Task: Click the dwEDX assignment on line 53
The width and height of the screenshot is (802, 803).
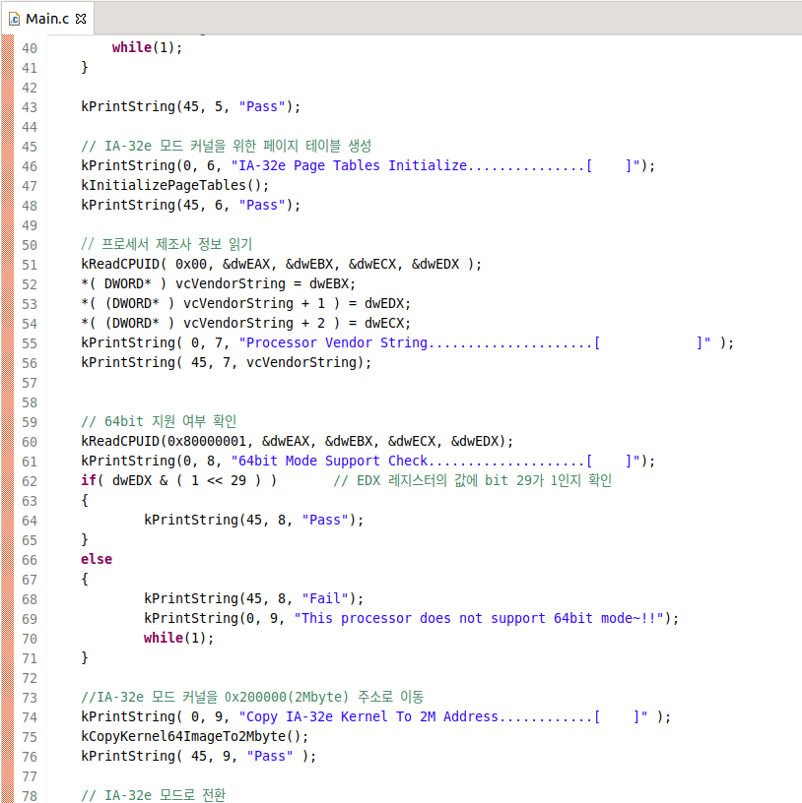Action: coord(246,304)
